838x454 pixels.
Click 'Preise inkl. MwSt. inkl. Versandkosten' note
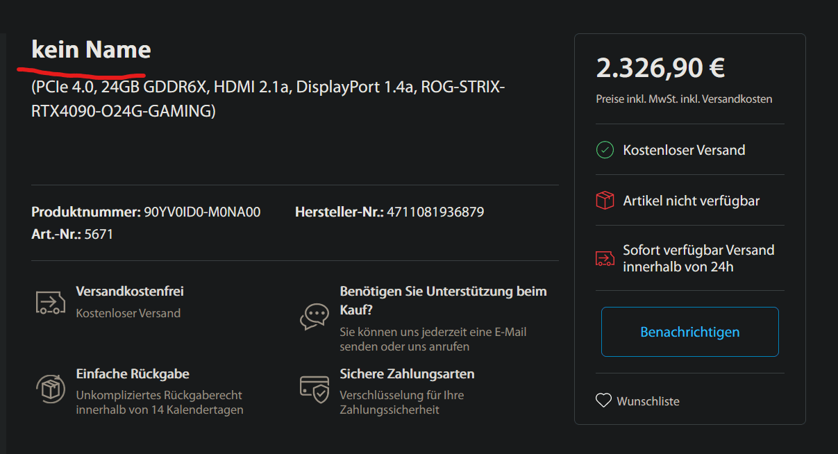[684, 99]
